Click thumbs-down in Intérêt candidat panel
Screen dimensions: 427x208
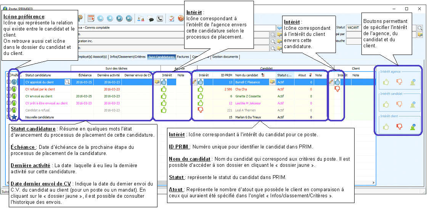[400, 104]
